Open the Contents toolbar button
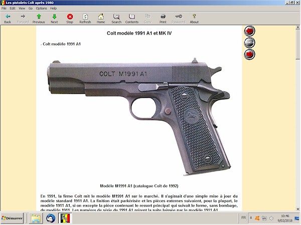Image resolution: width=301 pixels, height=225 pixels. (131, 18)
